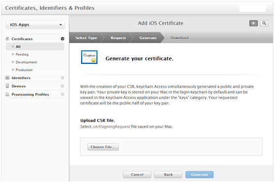Click the certificate image next to heading
Viewport: 275px width, 183px height.
(x=89, y=57)
